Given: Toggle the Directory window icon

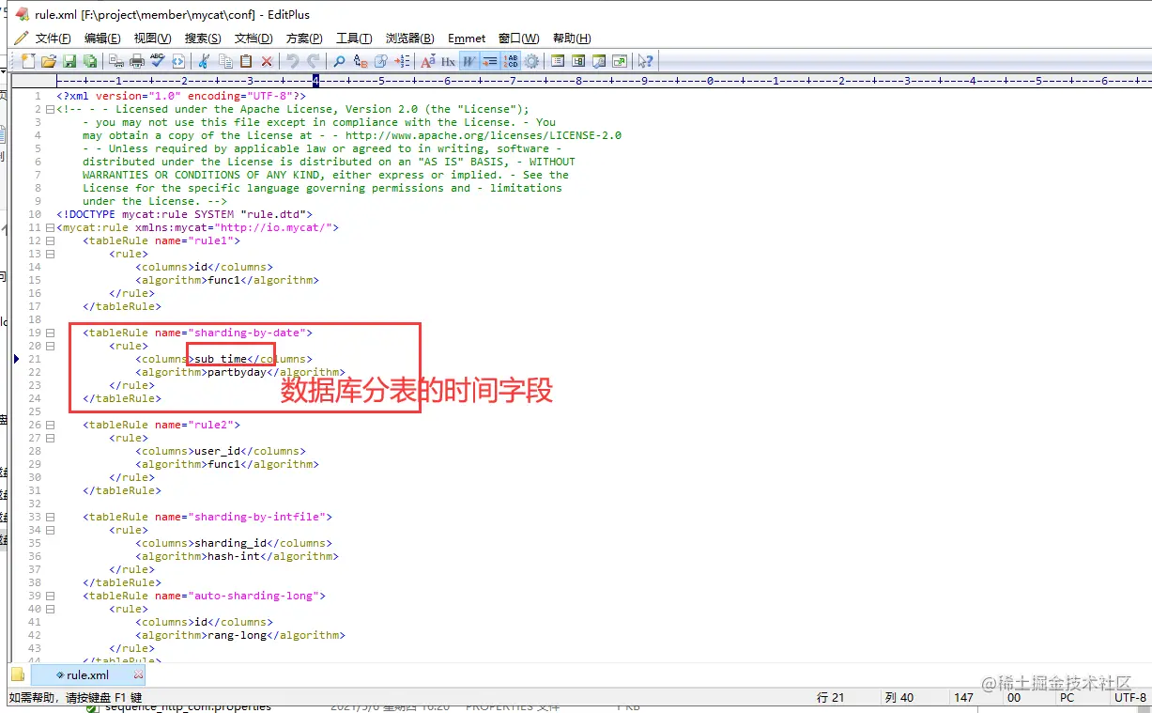Looking at the screenshot, I should click(558, 61).
